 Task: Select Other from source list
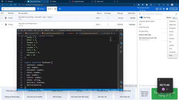coord(173,35)
